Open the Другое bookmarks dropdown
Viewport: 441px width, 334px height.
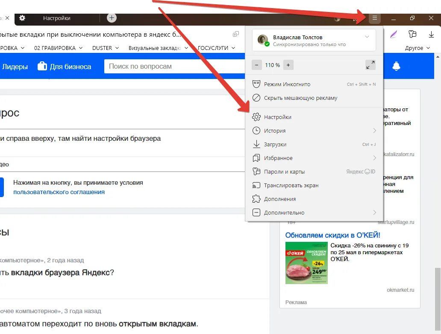[x=417, y=48]
